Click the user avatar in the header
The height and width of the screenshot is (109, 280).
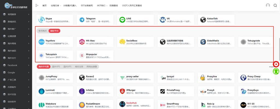[268, 5]
